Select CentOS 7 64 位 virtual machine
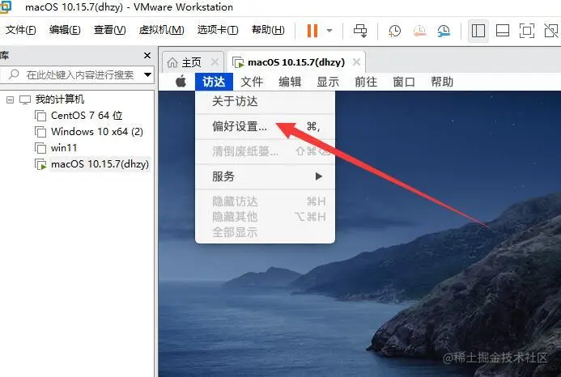Screen dimensions: 561x377 87,116
